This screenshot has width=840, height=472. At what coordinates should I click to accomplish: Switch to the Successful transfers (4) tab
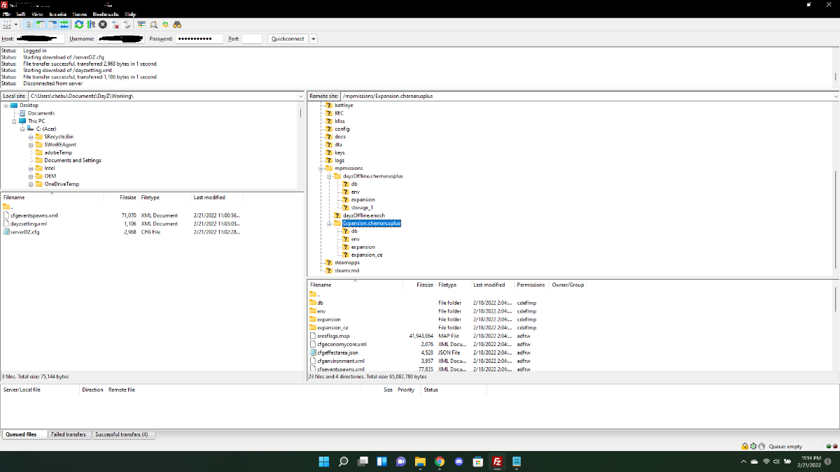coord(122,434)
